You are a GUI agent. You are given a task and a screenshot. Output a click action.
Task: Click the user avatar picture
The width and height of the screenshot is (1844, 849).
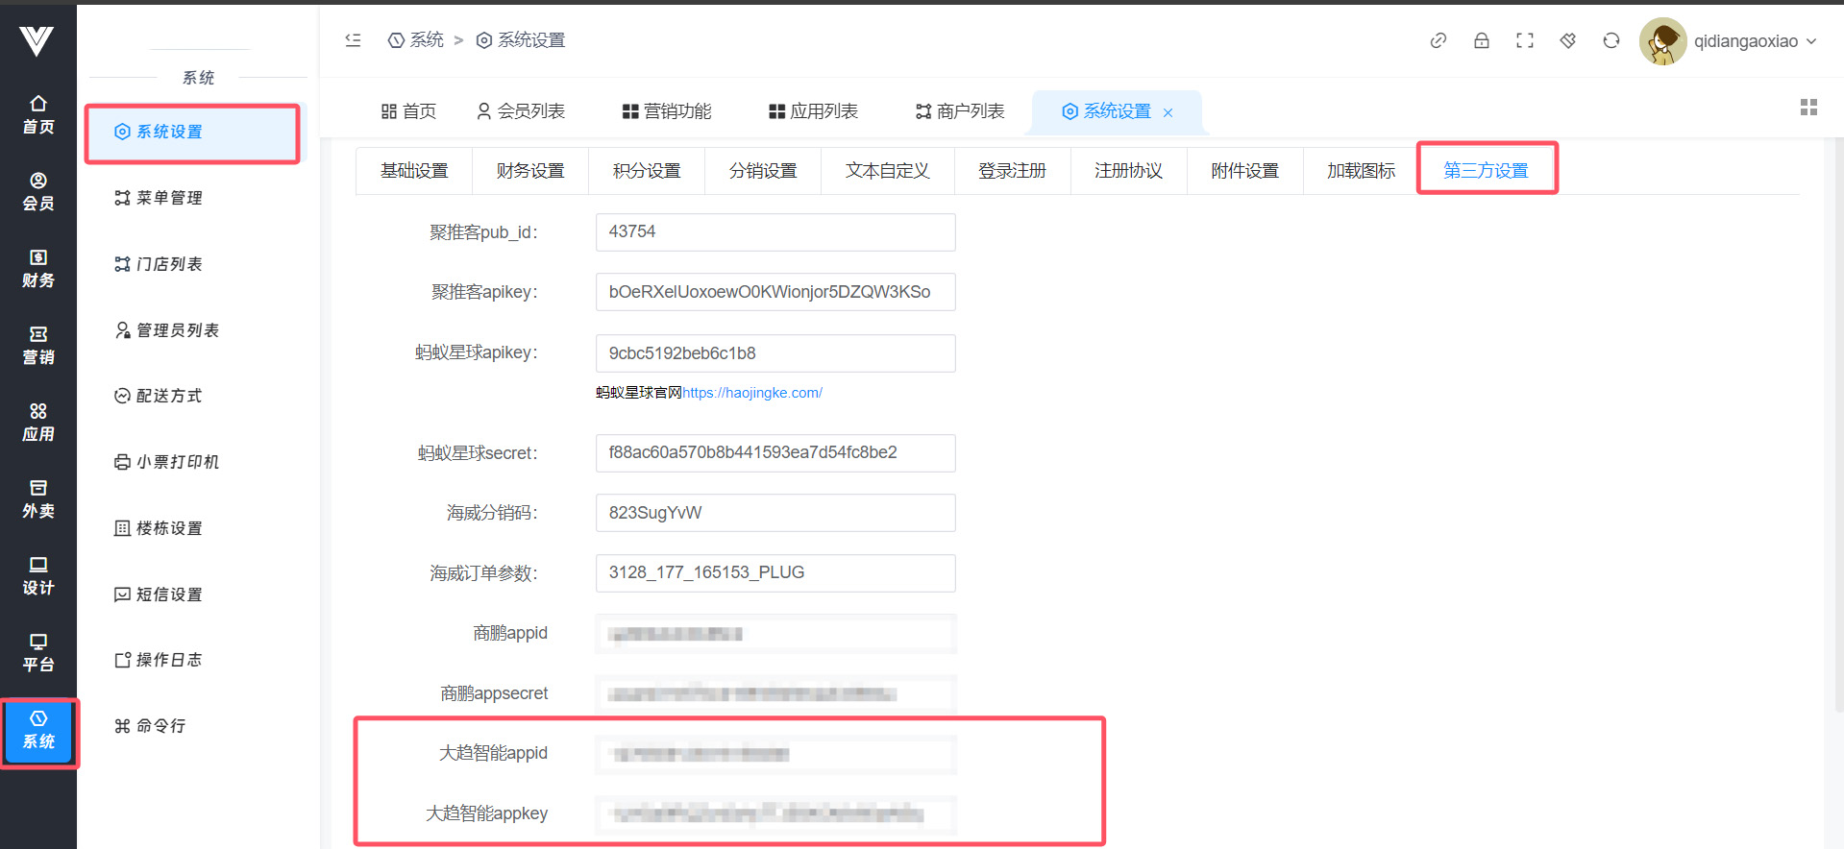(1662, 41)
